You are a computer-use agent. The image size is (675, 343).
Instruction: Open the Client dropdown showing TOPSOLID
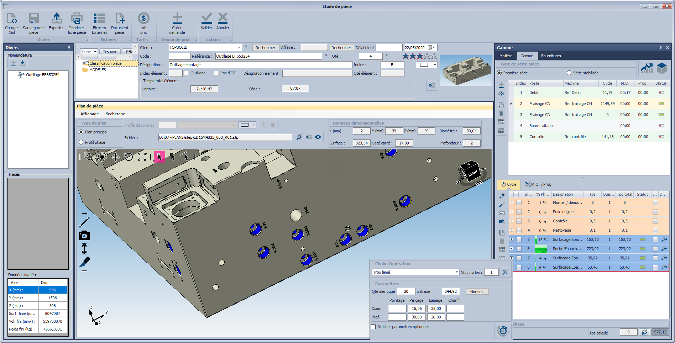point(239,48)
